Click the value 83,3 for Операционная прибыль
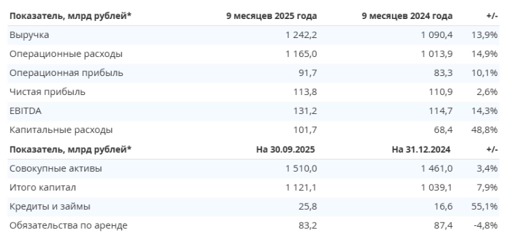Screen dimensions: 514x245 444,73
